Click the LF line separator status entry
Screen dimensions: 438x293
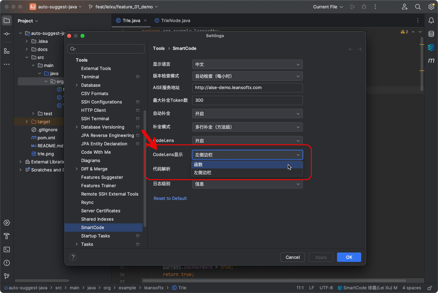coord(311,288)
